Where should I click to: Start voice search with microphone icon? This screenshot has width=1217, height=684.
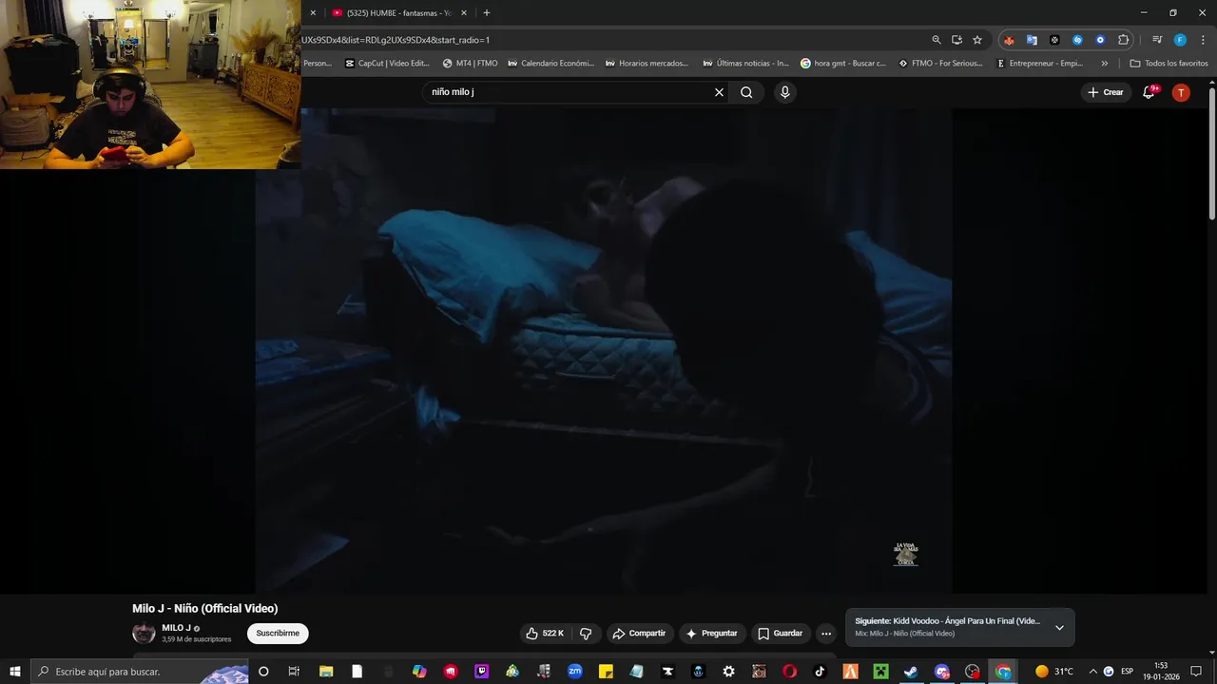(x=784, y=92)
